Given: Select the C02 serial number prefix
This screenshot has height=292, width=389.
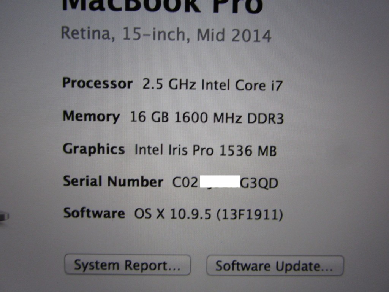Looking at the screenshot, I should tap(185, 182).
